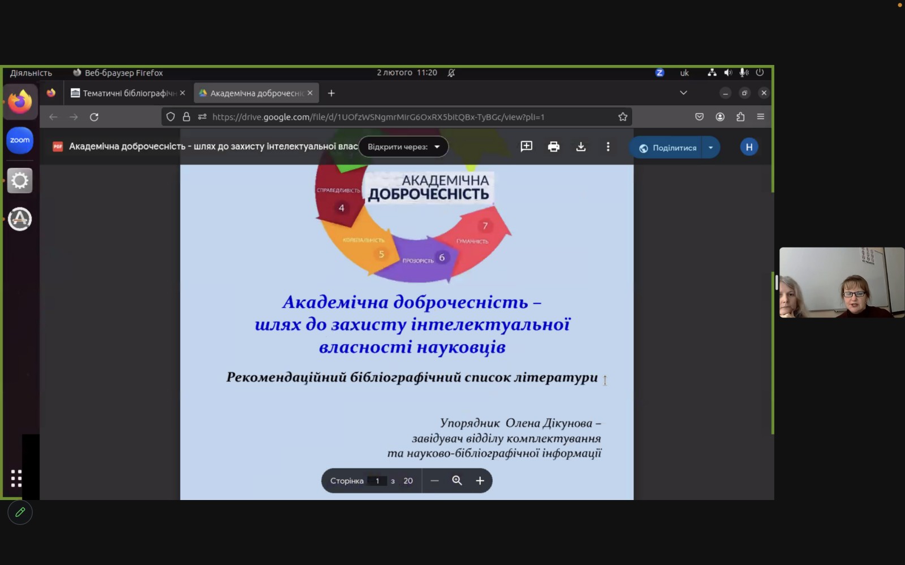Viewport: 905px width, 565px height.
Task: Add a comment to the PDF
Action: click(x=527, y=147)
